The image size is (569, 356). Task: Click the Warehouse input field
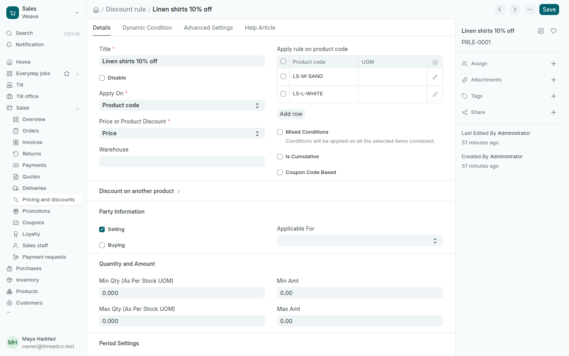click(x=182, y=161)
